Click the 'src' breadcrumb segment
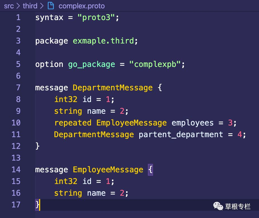Image resolution: width=259 pixels, height=218 pixels. 9,6
